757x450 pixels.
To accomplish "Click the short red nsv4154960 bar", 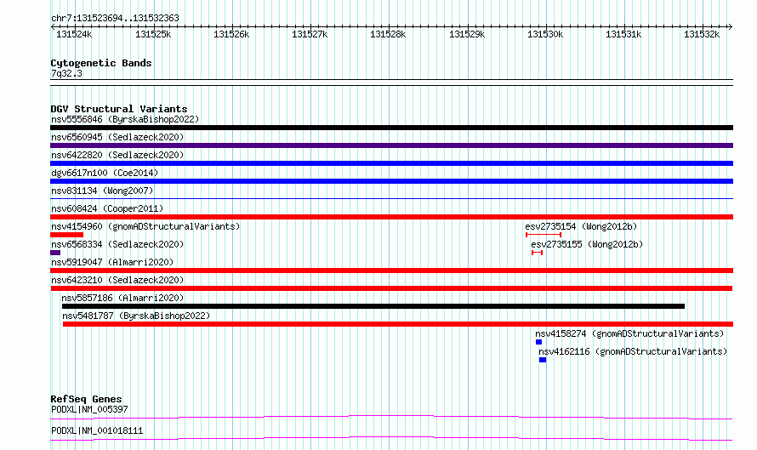I will click(66, 235).
